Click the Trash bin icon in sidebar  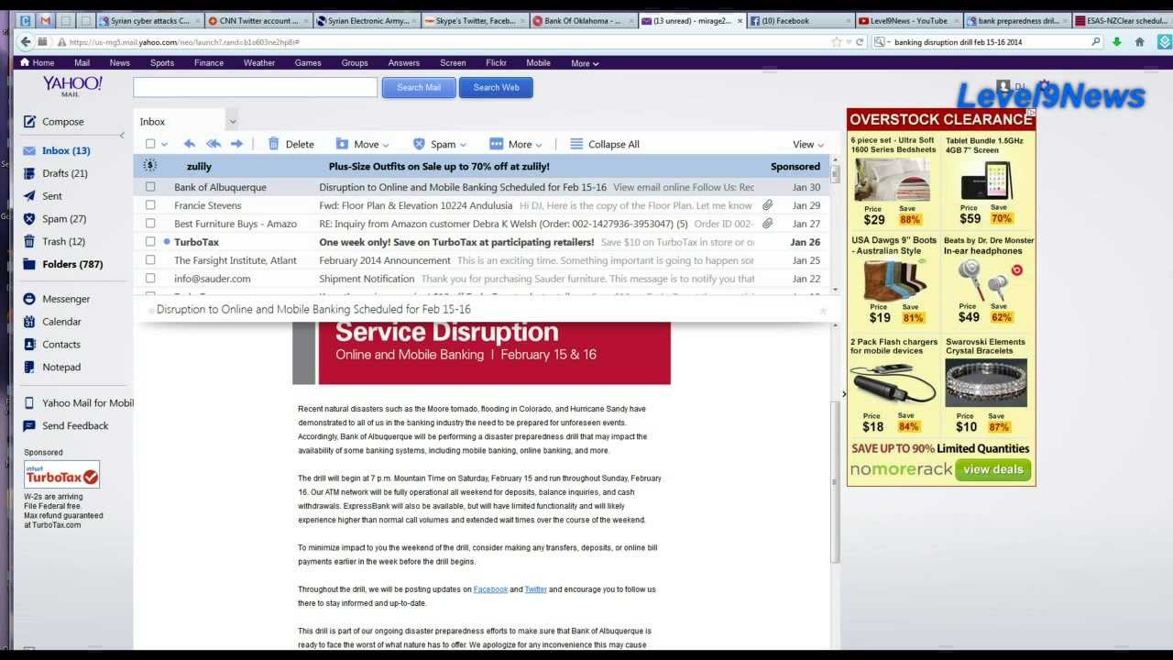29,242
